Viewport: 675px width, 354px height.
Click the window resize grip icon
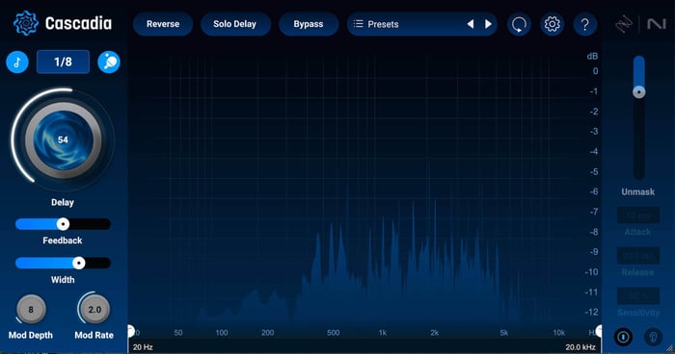(x=670, y=349)
